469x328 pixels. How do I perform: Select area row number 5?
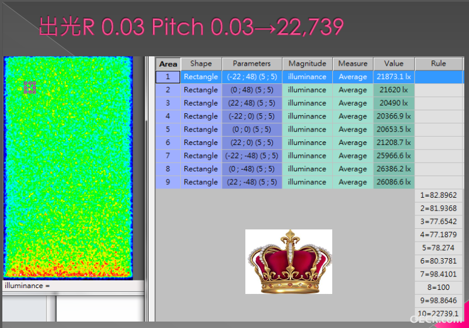click(168, 130)
